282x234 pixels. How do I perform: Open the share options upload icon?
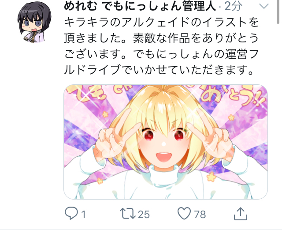point(241,214)
